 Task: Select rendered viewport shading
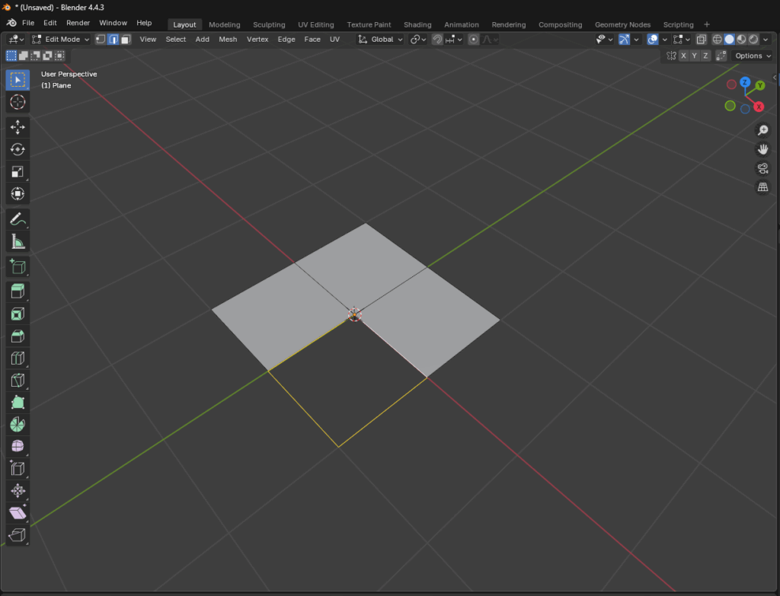point(753,40)
